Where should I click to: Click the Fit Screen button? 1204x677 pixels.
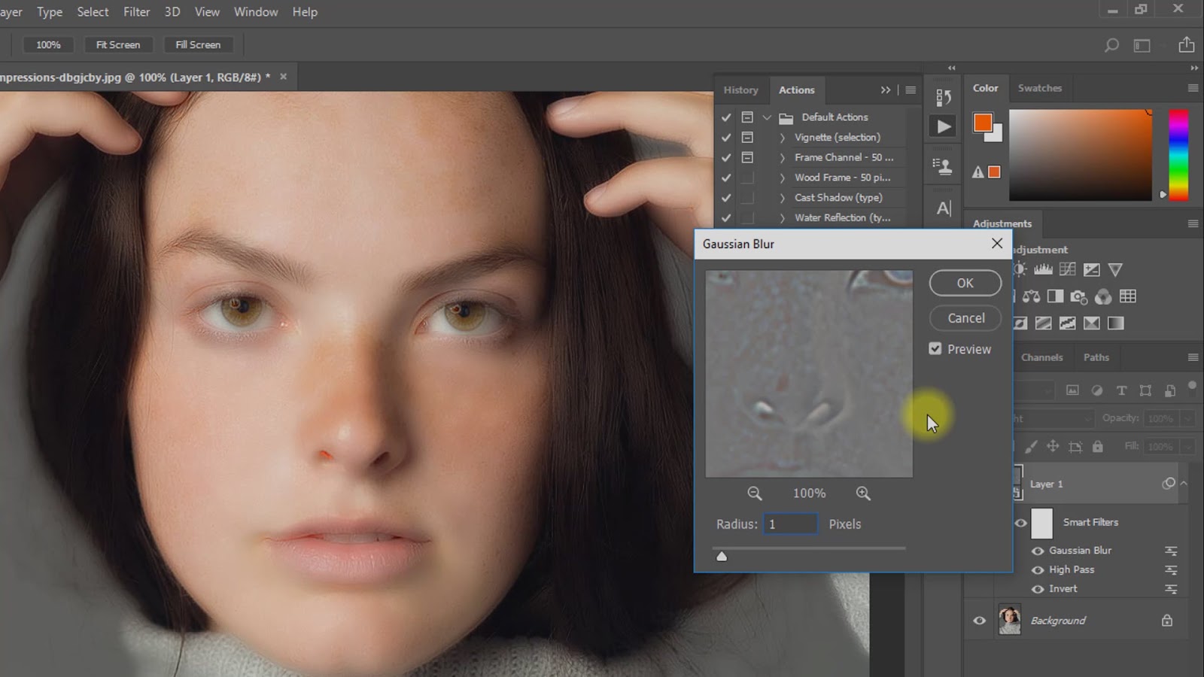(x=118, y=45)
